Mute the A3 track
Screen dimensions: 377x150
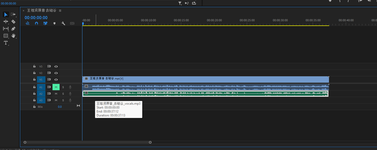[56, 100]
